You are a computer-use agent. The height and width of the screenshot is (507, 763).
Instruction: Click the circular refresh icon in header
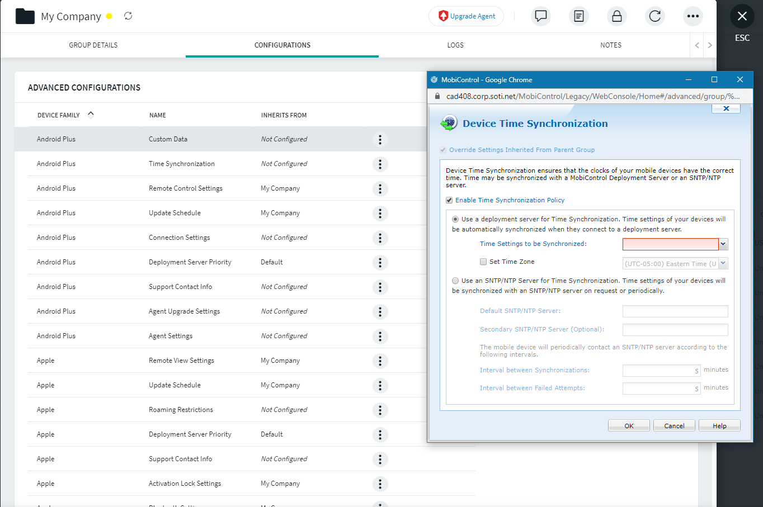(x=654, y=16)
